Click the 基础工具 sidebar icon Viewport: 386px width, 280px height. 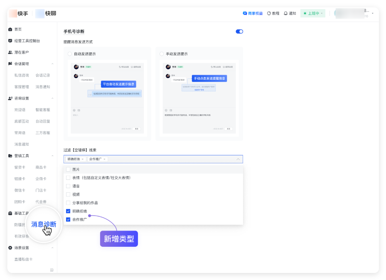pyautogui.click(x=10, y=213)
